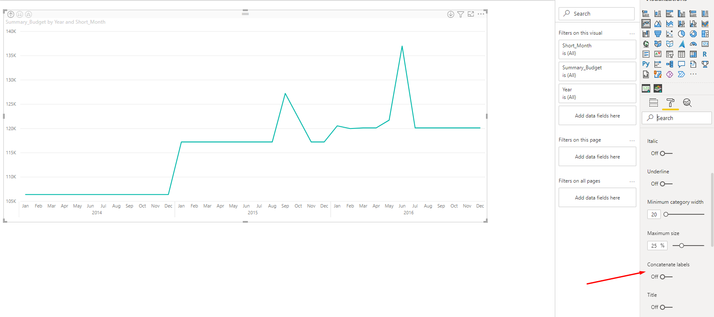Image resolution: width=714 pixels, height=317 pixels.
Task: Get more visuals via ellipsis
Action: tap(693, 74)
